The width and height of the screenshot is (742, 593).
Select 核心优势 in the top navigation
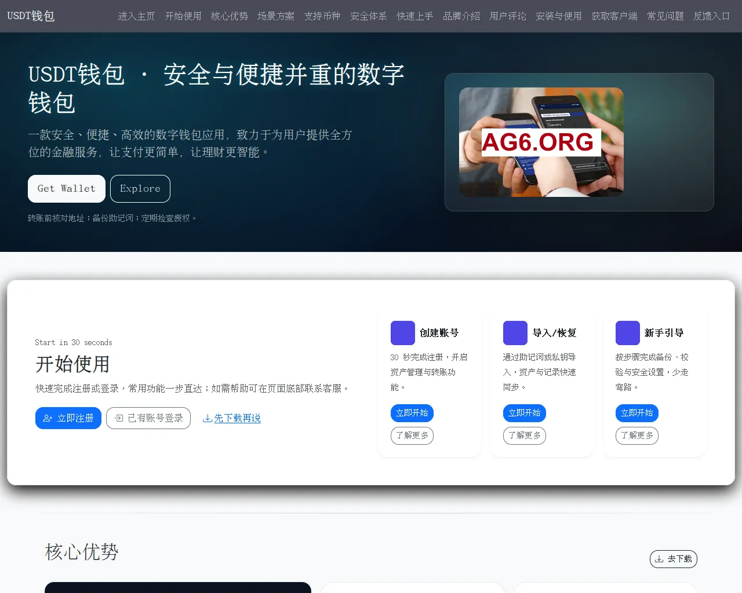[230, 16]
